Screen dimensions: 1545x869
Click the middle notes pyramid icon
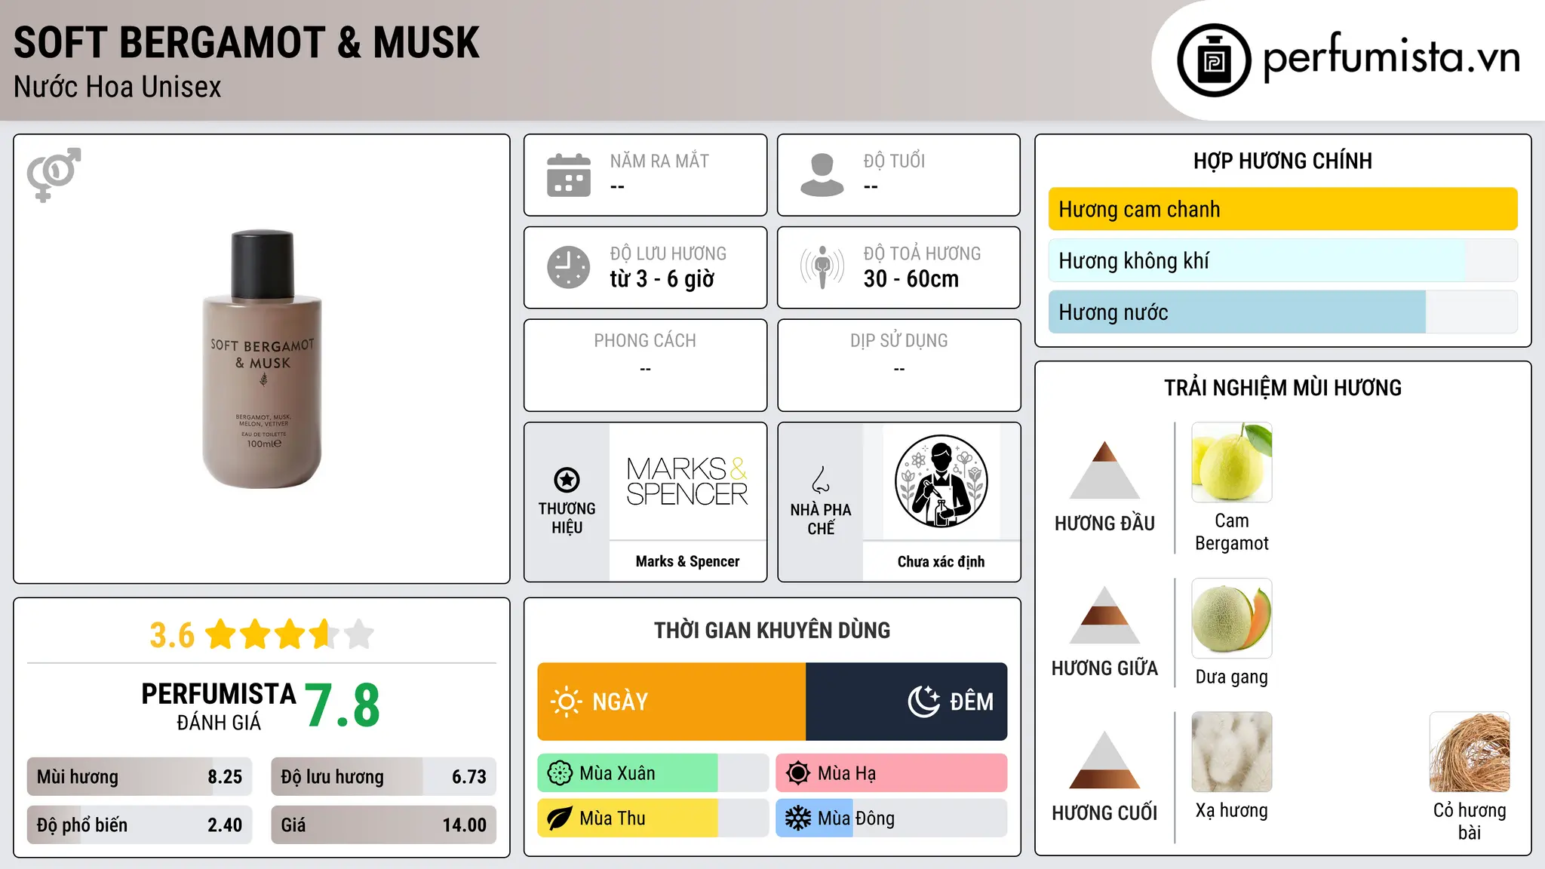pos(1104,615)
